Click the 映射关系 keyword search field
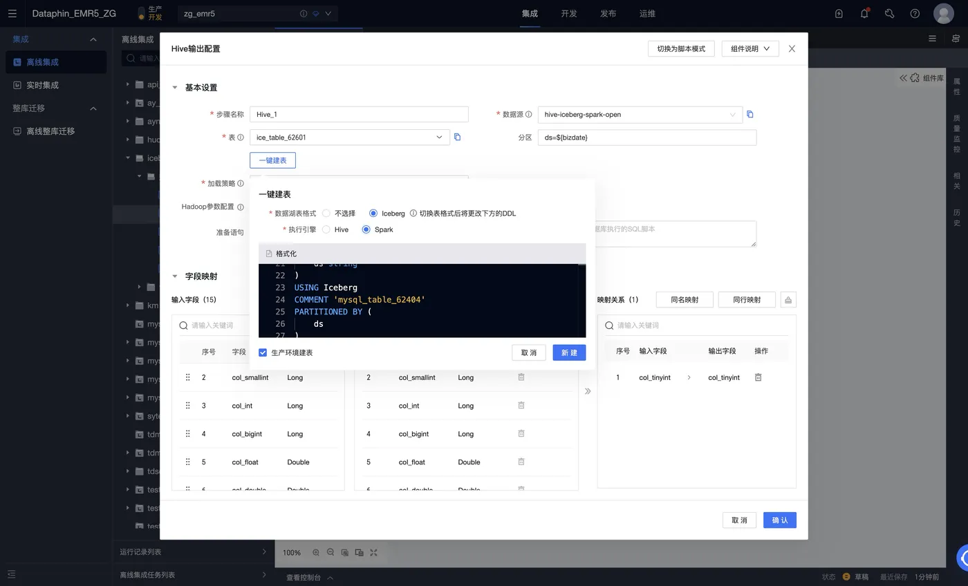968x586 pixels. [x=697, y=325]
